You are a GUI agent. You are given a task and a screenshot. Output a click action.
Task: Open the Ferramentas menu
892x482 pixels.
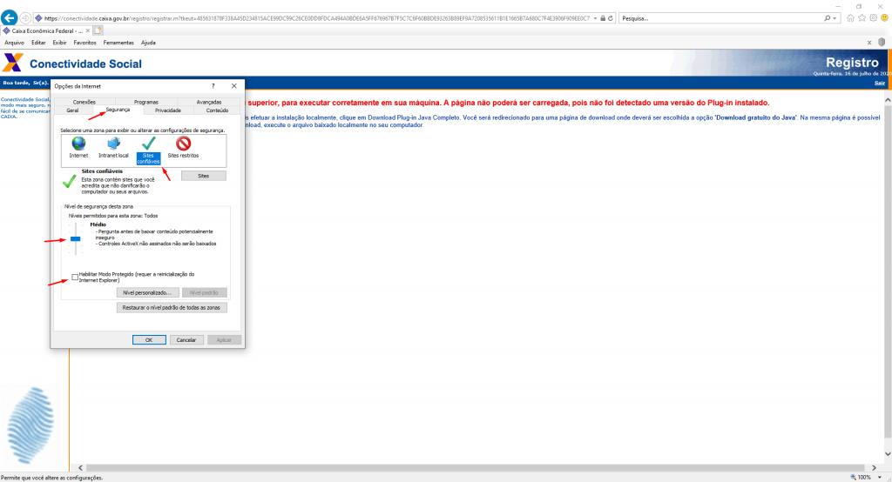(118, 42)
